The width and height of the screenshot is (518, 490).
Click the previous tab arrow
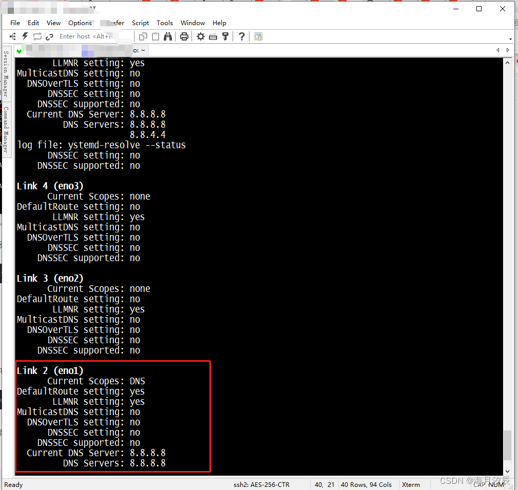497,50
